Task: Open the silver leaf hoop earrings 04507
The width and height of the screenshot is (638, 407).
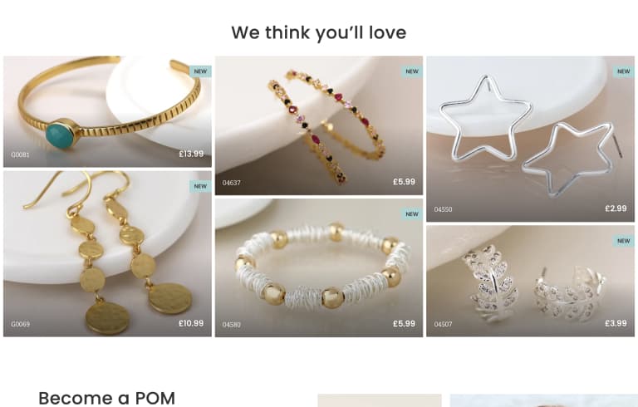Action: point(531,282)
